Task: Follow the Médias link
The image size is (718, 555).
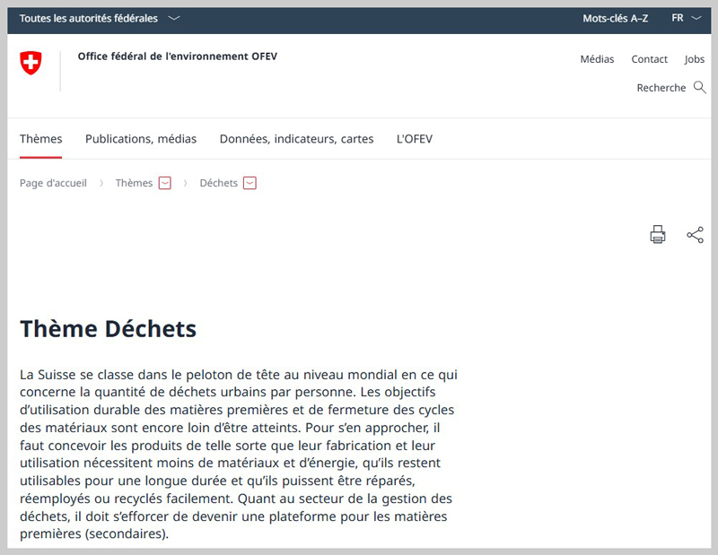Action: pos(597,59)
